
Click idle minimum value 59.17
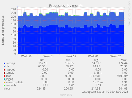pos(69,66)
